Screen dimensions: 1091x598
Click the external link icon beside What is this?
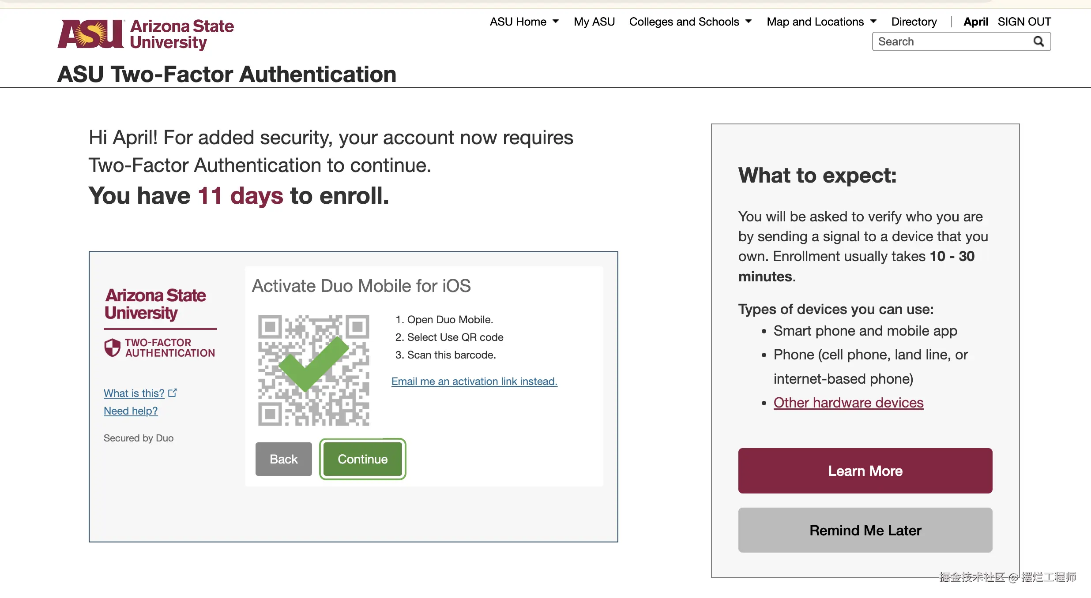(173, 392)
